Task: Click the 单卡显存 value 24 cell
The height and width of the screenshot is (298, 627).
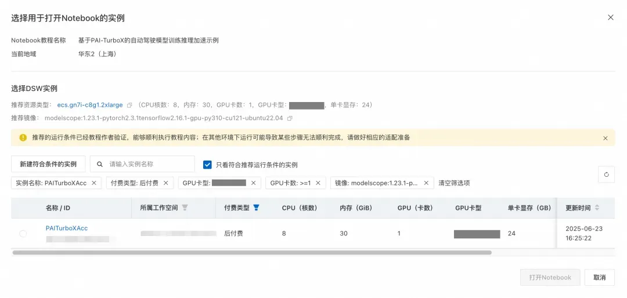Action: click(x=511, y=234)
